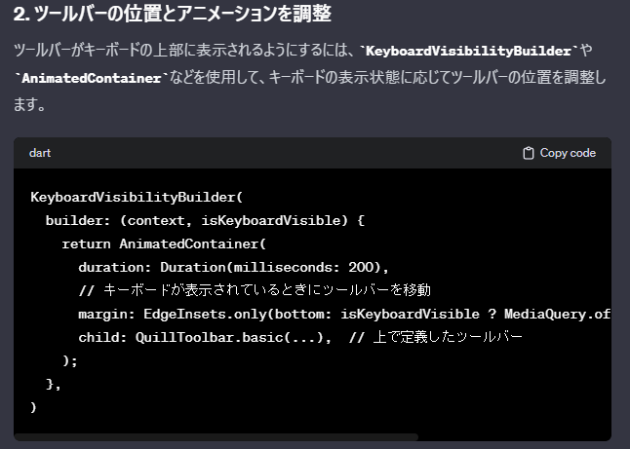Click code 'child: QuillToolbar.basic(...),'
The height and width of the screenshot is (449, 630).
205,337
